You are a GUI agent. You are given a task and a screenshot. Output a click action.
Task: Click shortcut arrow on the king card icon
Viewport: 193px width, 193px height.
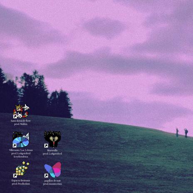click(15, 116)
